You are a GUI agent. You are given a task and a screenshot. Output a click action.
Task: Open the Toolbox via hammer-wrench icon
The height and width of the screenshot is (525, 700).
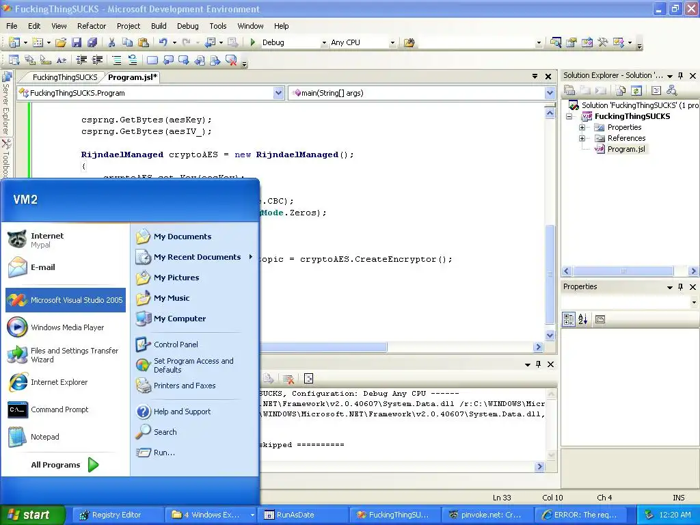603,42
